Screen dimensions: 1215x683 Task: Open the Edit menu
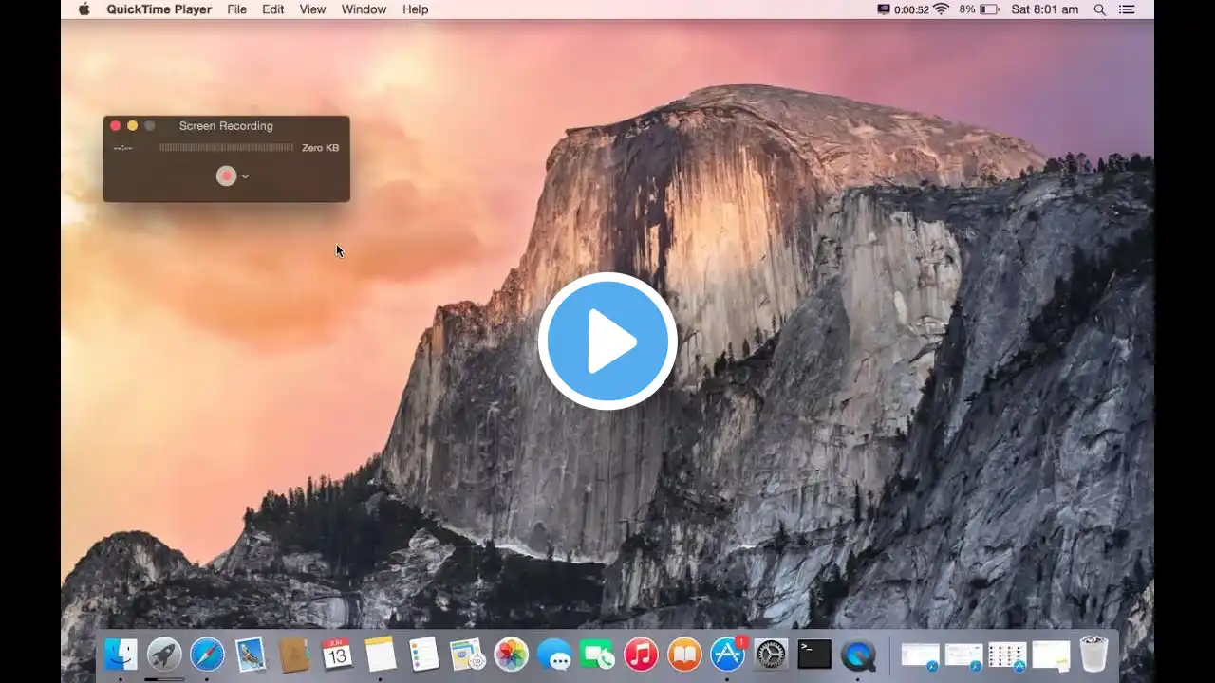point(272,9)
